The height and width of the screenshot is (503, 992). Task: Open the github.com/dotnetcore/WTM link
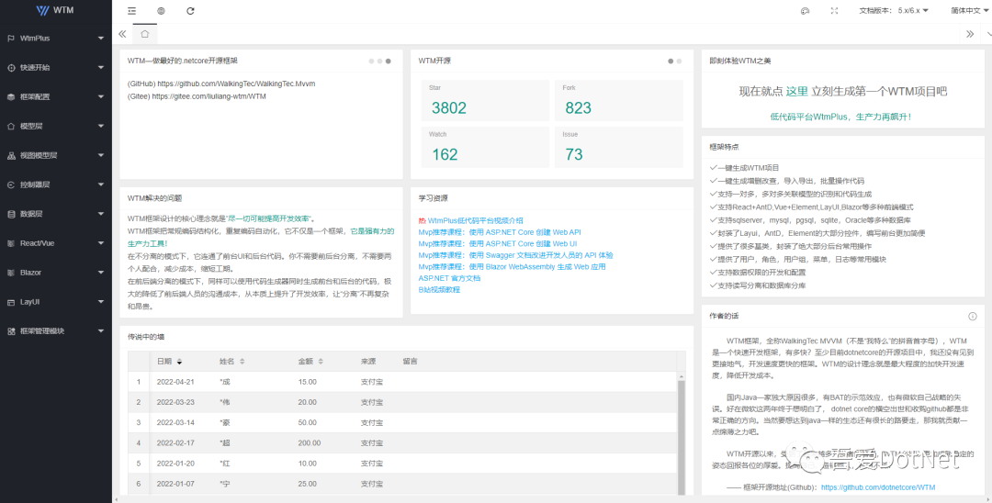[878, 487]
